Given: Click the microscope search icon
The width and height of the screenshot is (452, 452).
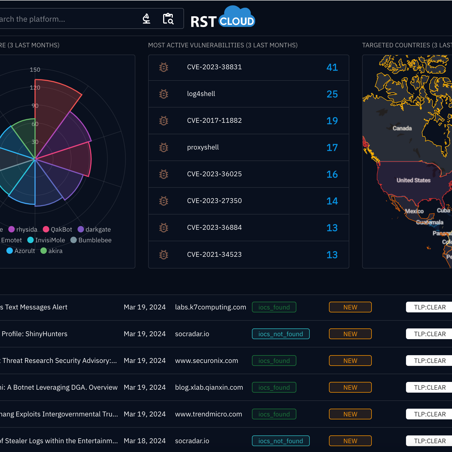Looking at the screenshot, I should pos(146,19).
